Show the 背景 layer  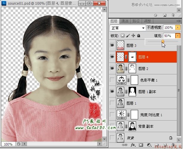click(x=112, y=138)
